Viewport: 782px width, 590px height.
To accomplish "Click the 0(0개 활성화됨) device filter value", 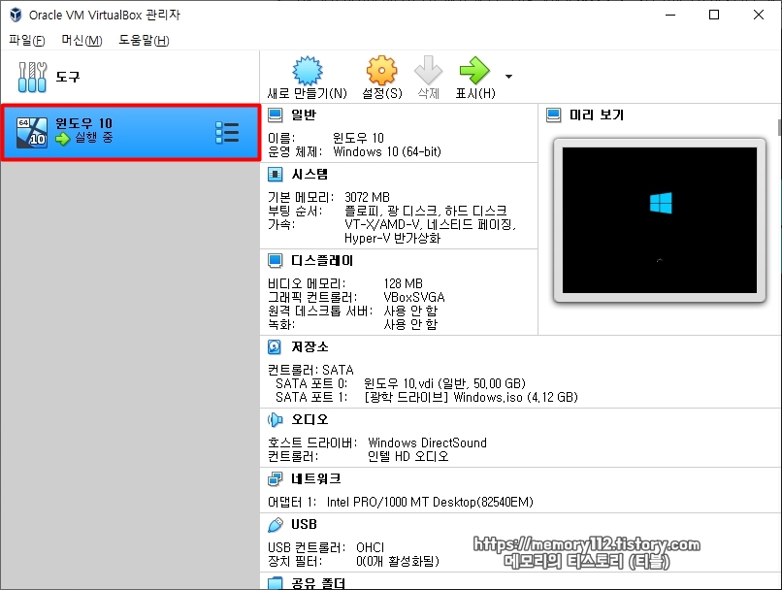I will [398, 561].
